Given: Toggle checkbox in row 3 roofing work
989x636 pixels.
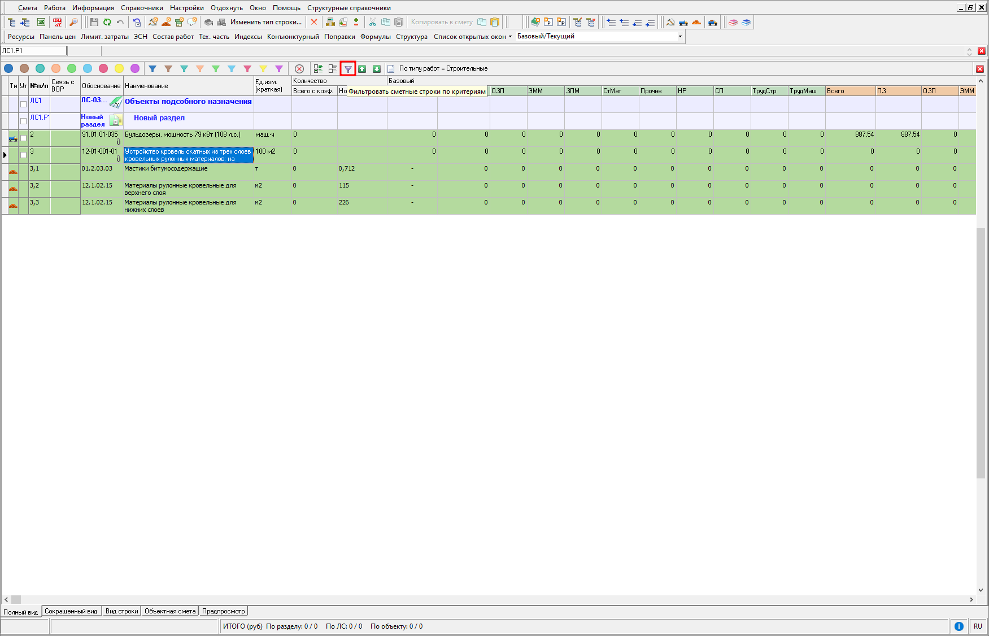Looking at the screenshot, I should tap(23, 155).
